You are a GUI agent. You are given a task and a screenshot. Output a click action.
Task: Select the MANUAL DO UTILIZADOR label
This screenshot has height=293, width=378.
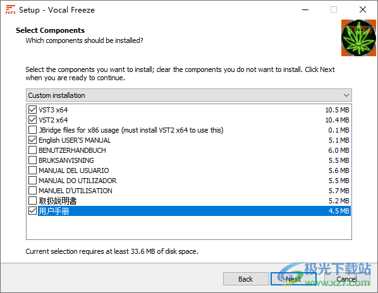click(x=77, y=181)
